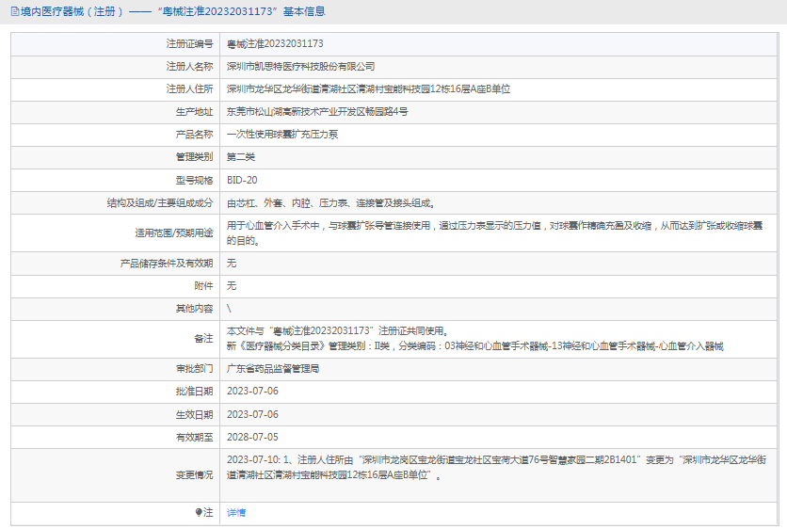Click approving department 广东省药品监督管理局
This screenshot has height=529, width=787.
tap(273, 369)
